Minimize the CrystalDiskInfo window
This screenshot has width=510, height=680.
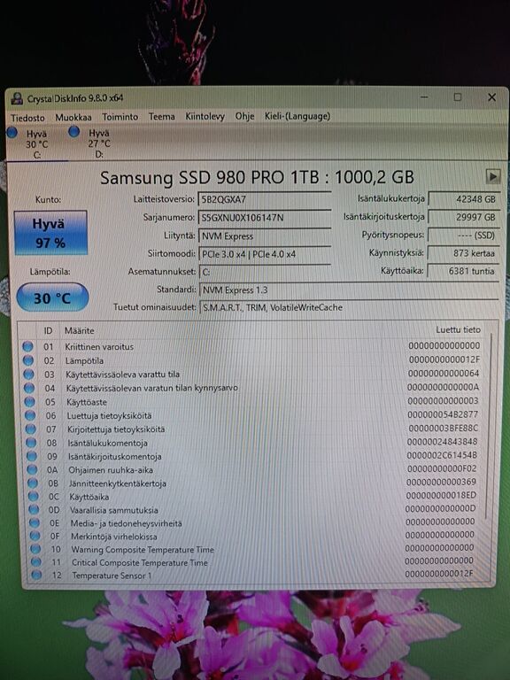click(425, 97)
